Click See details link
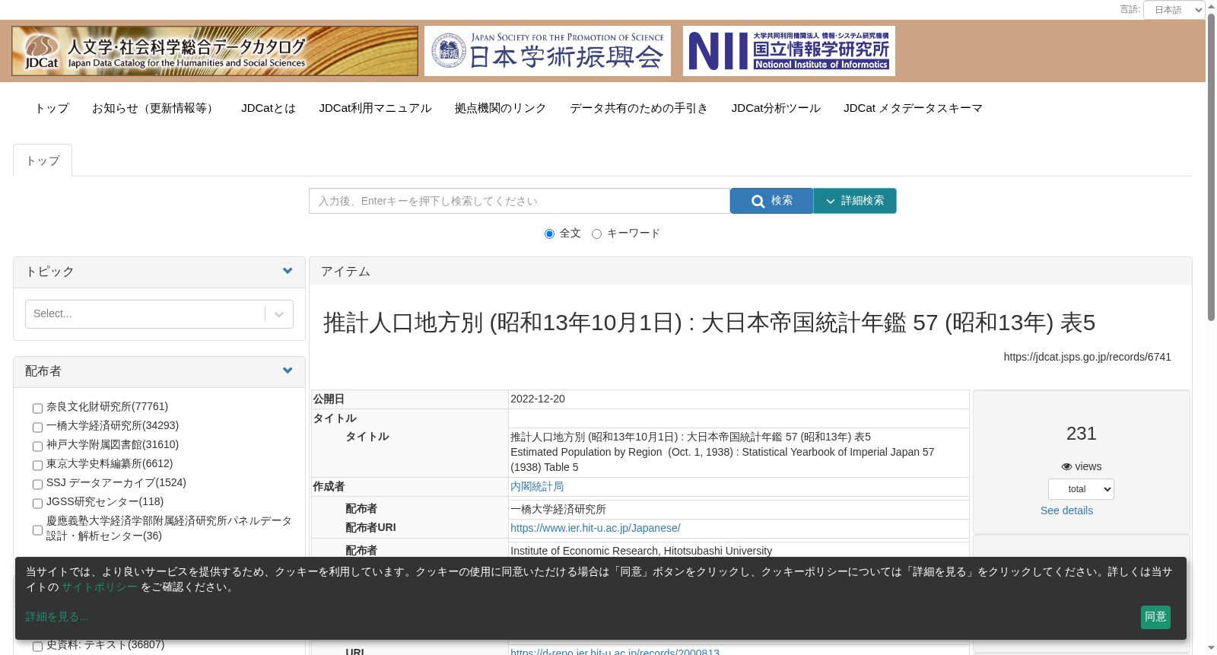This screenshot has width=1217, height=655. tap(1066, 510)
